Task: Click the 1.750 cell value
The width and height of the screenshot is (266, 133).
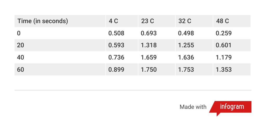Action: [149, 70]
